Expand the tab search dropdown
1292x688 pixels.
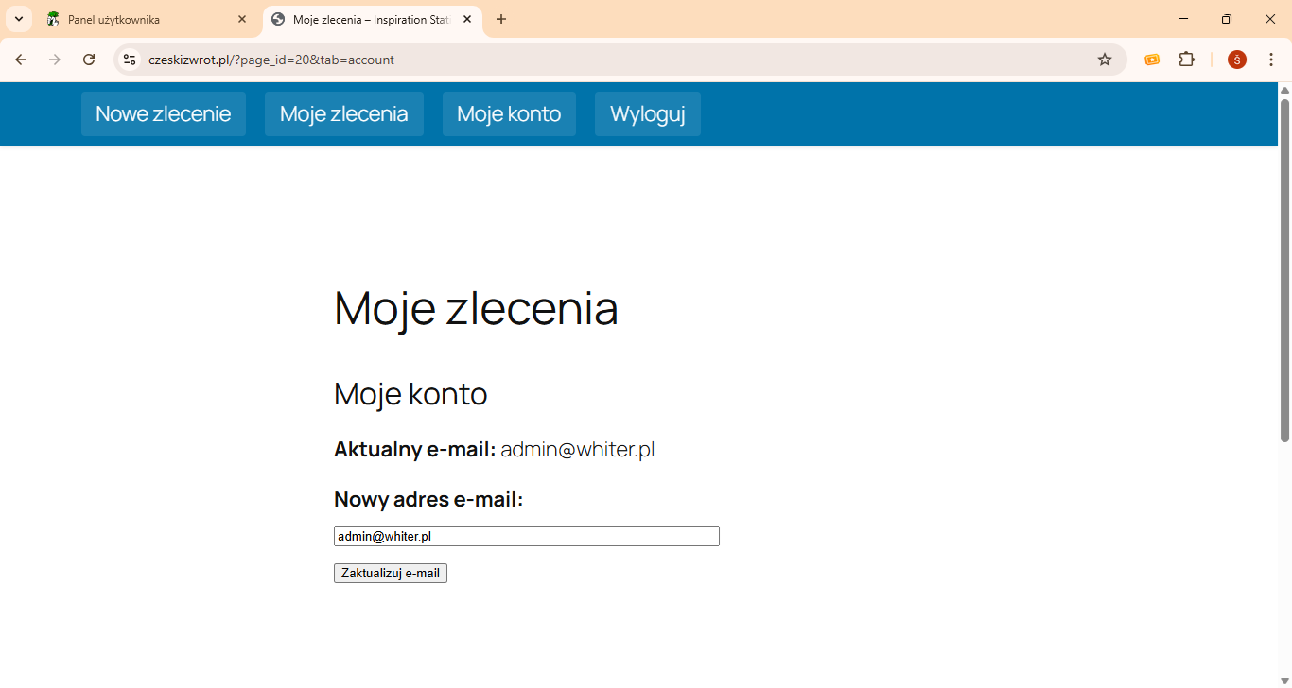click(x=18, y=19)
